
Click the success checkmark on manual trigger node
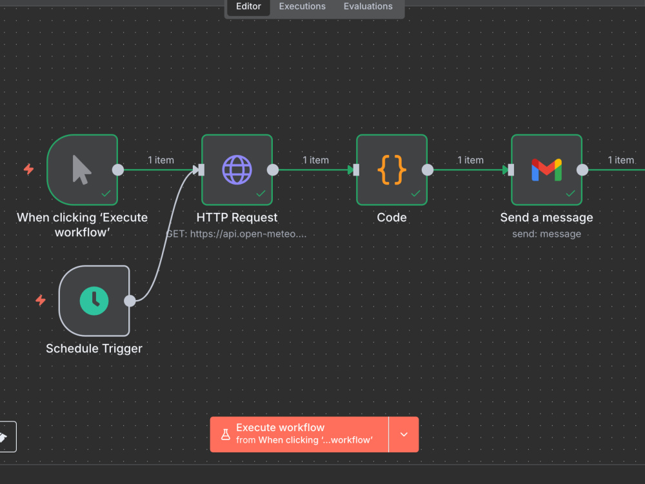coord(106,194)
